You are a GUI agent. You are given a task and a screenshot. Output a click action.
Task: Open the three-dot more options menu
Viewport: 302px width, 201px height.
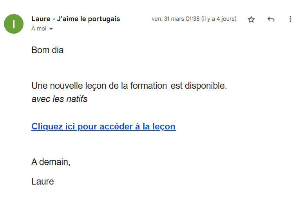tap(290, 19)
